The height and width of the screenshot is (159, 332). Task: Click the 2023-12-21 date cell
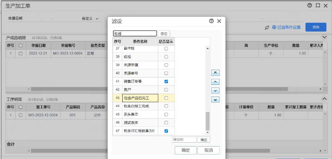pos(39,53)
